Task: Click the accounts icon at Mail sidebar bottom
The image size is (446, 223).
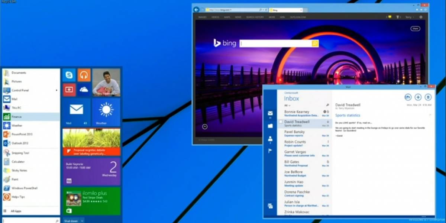Action: [270, 206]
